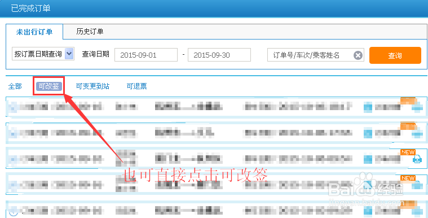Viewport: 428px width, 218px height.
Task: Click the 已完成订单 header title
Action: pos(30,8)
